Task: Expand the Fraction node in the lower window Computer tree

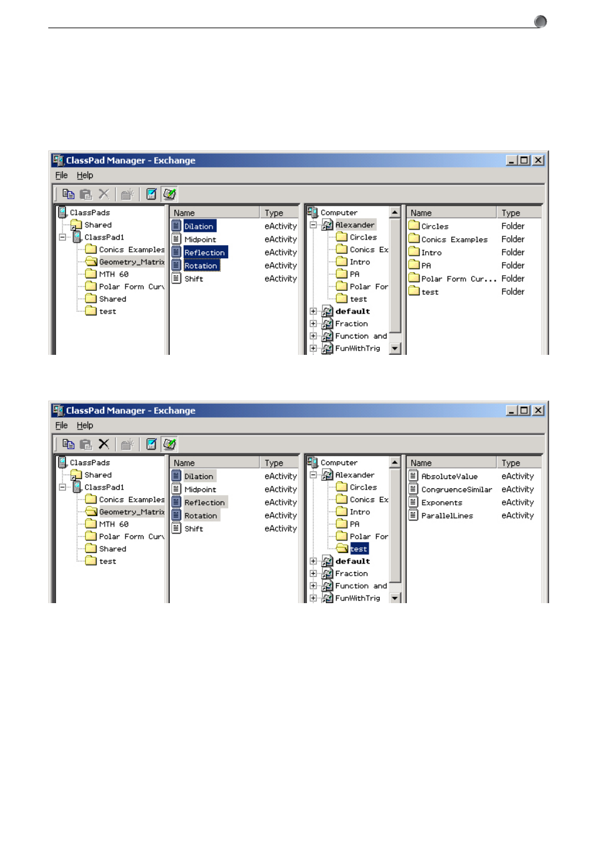Action: 313,573
